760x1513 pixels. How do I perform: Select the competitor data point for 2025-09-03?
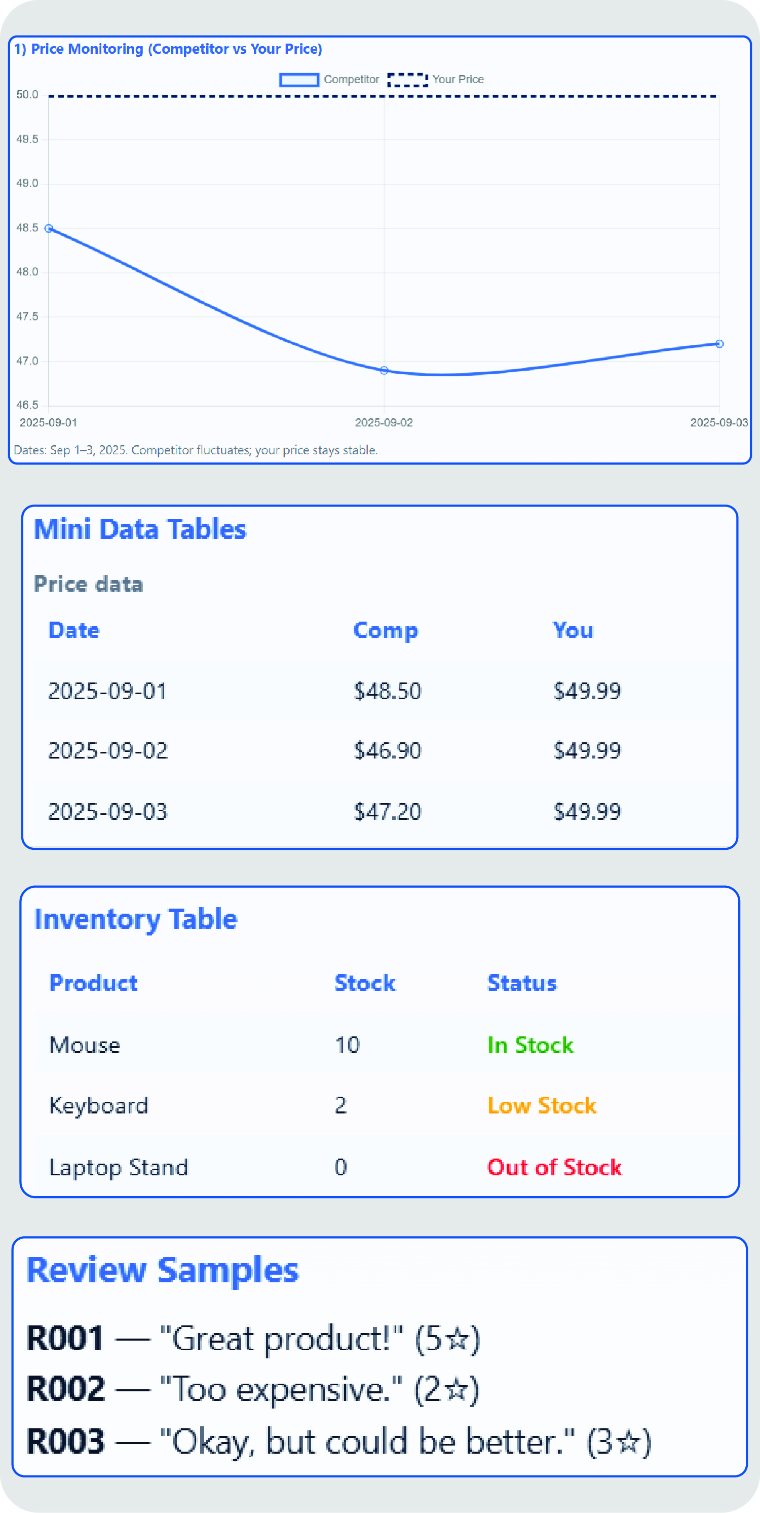click(719, 344)
